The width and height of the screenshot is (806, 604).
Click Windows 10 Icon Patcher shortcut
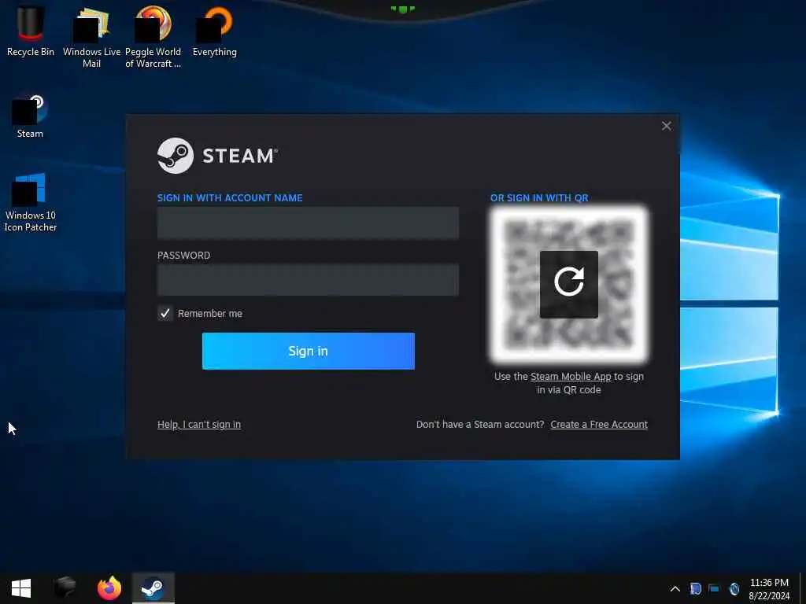(31, 202)
